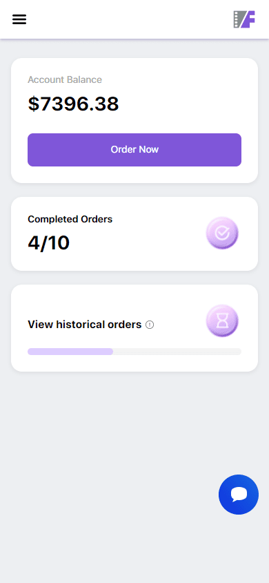Screen dimensions: 269x583
Task: Click the purple F film-strip logo
Action: pyautogui.click(x=244, y=19)
